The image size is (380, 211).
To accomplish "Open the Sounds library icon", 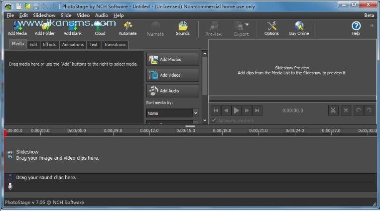I will click(183, 28).
